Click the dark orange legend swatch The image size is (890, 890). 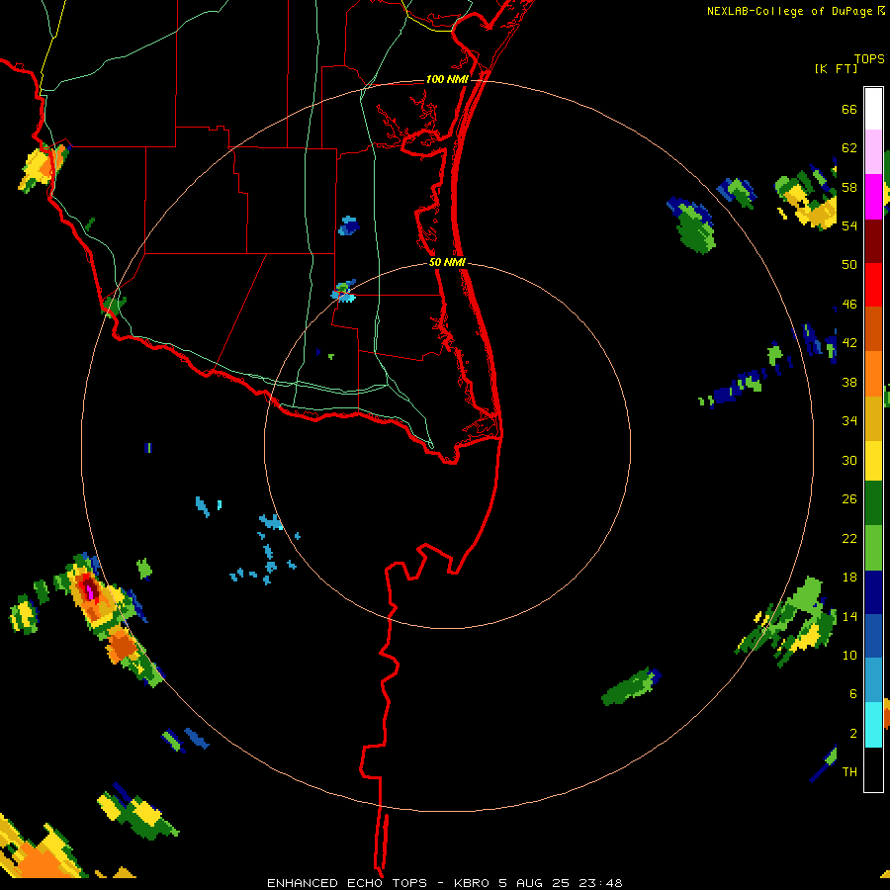[873, 328]
